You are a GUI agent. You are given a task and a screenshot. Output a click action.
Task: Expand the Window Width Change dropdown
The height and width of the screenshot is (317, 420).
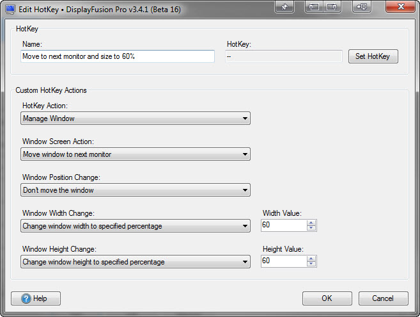click(x=135, y=226)
